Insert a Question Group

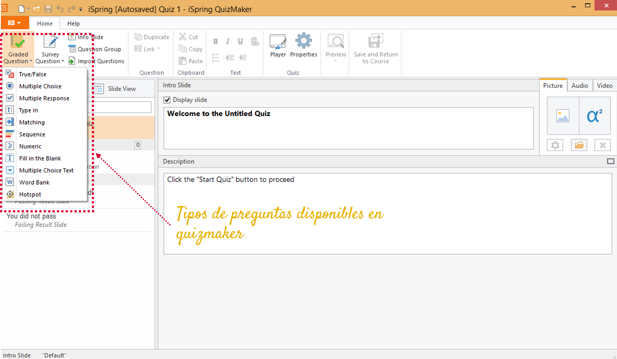click(x=94, y=49)
